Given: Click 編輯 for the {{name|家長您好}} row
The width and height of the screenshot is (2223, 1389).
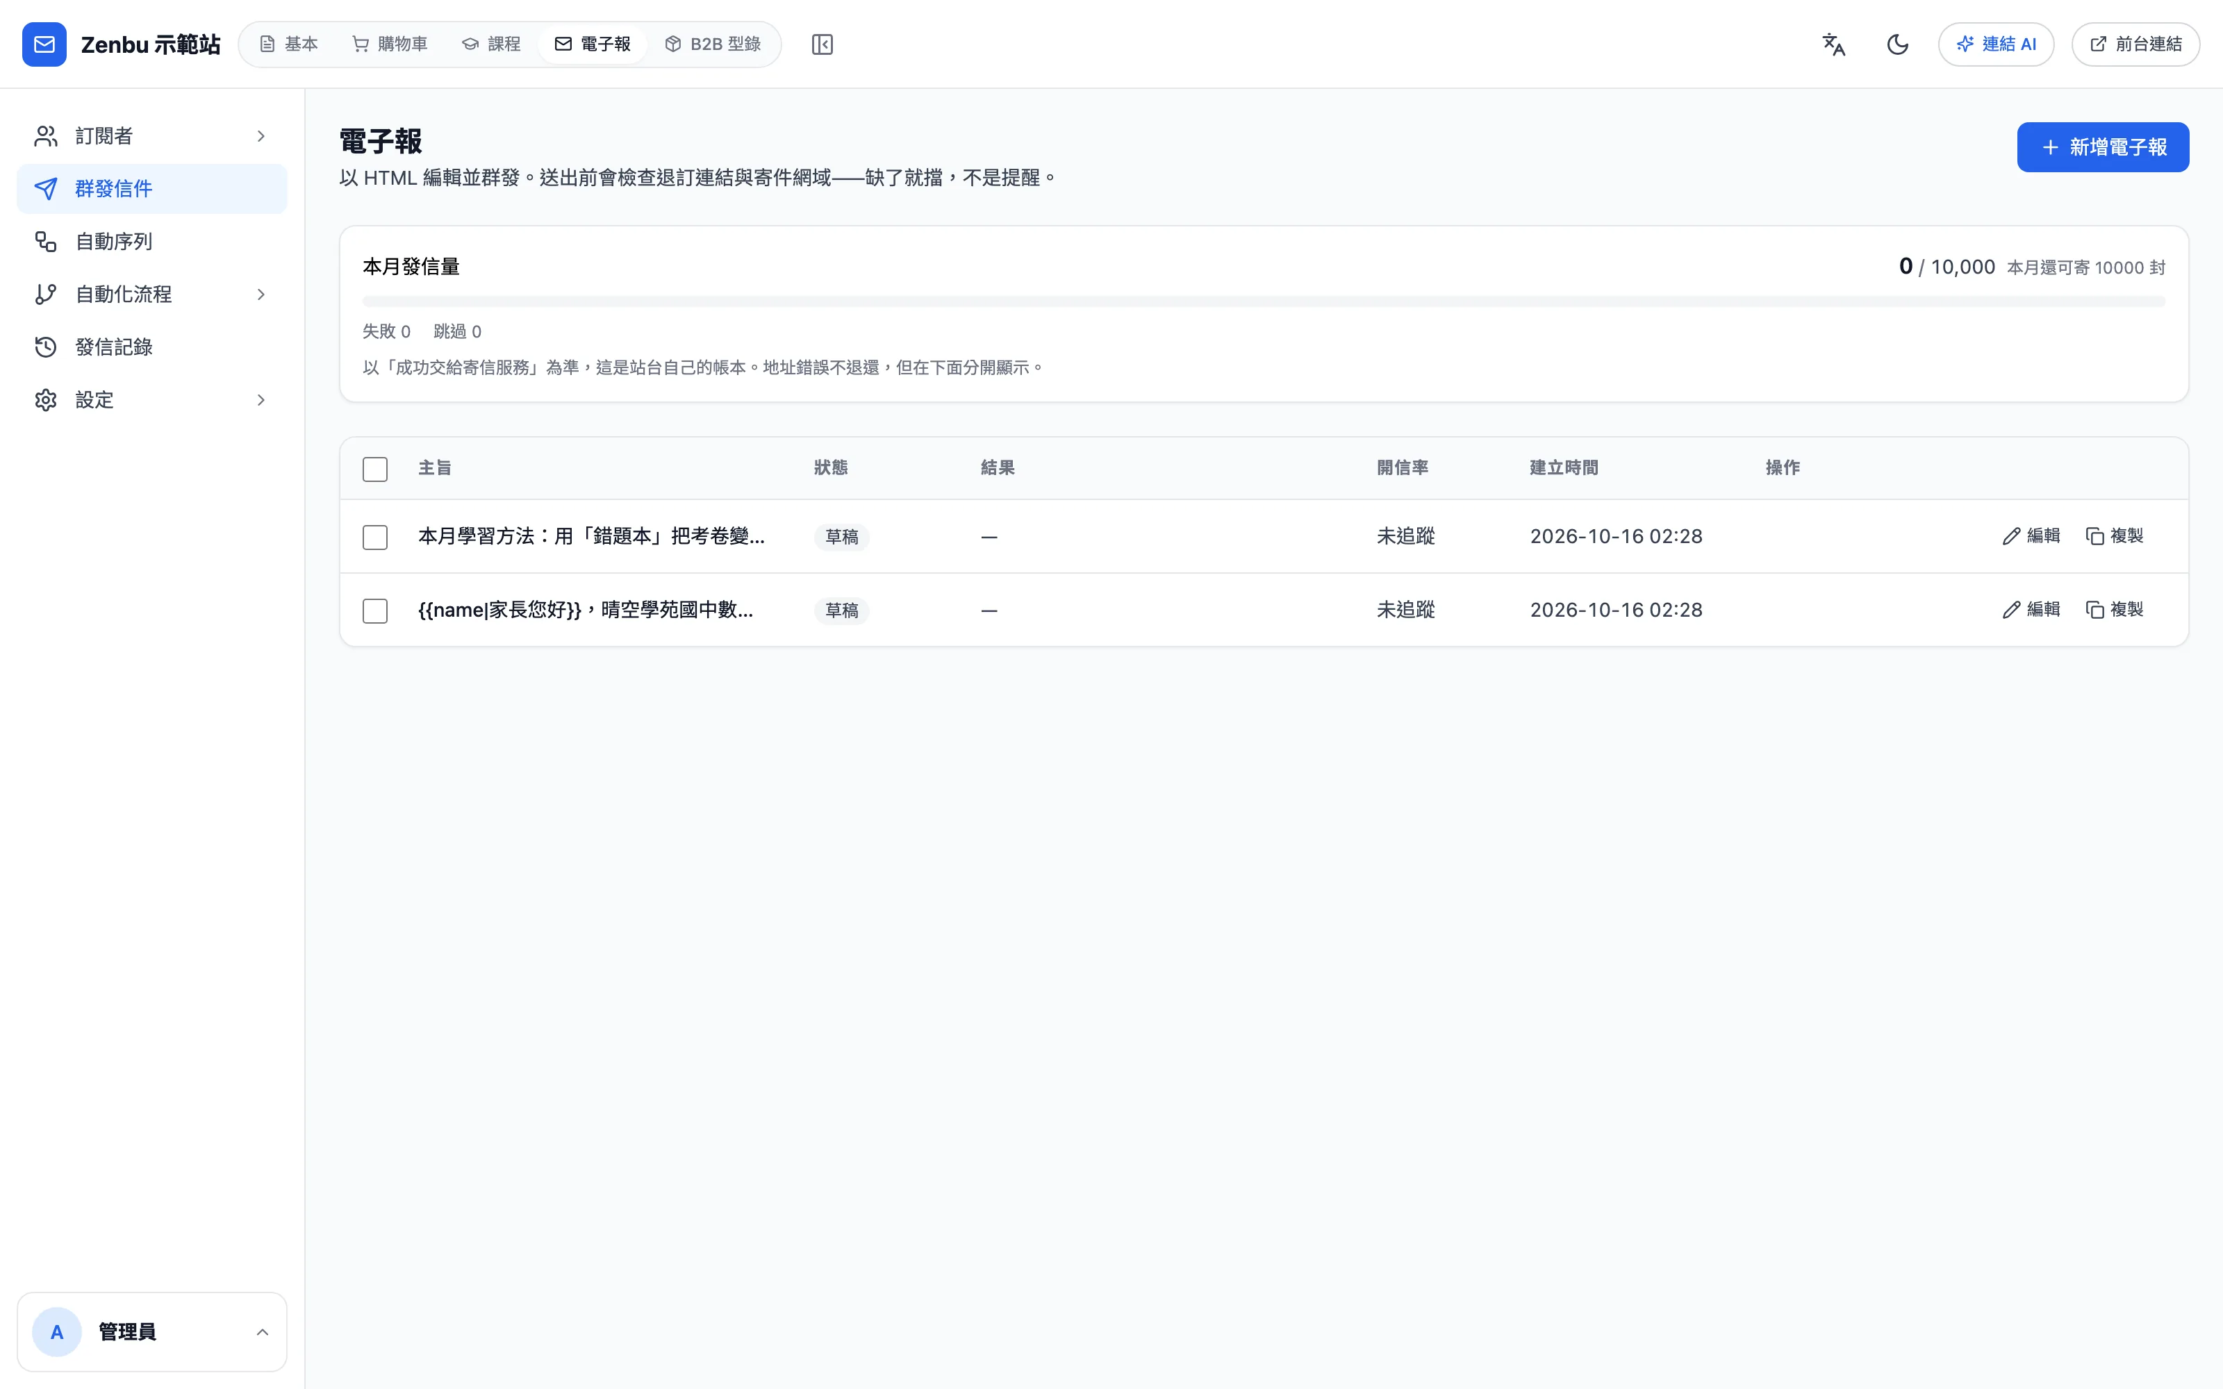Looking at the screenshot, I should (x=2031, y=609).
